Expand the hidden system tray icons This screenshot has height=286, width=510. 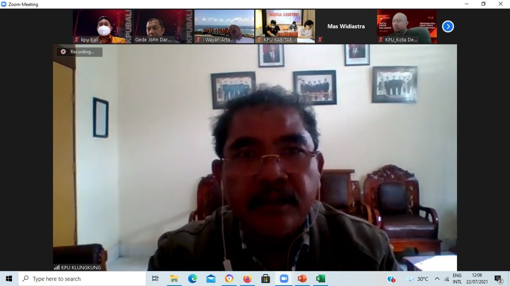(437, 279)
